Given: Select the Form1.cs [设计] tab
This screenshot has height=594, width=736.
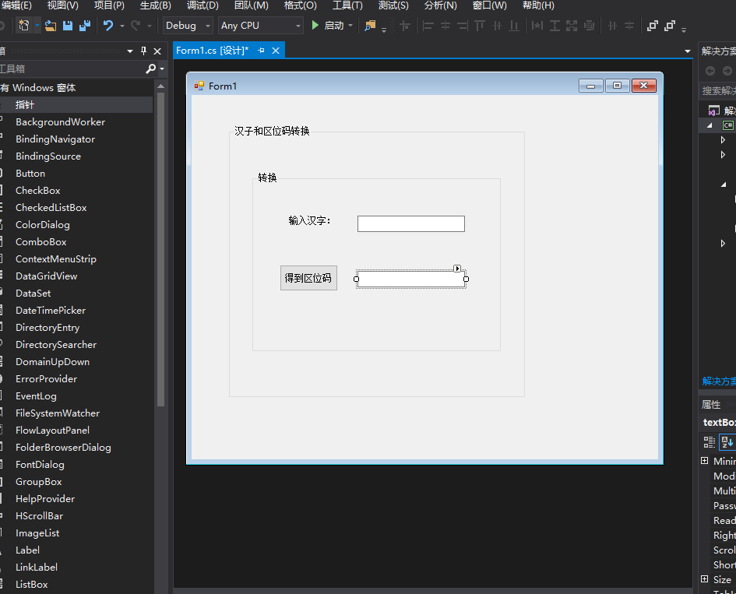Looking at the screenshot, I should tap(212, 50).
